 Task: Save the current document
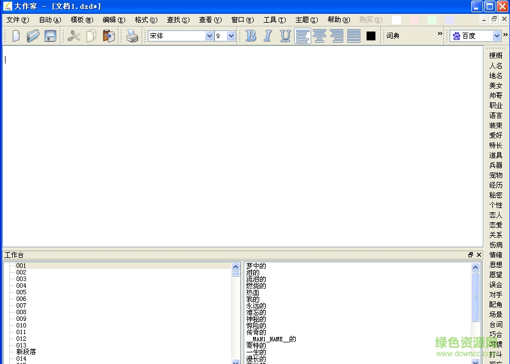(49, 35)
